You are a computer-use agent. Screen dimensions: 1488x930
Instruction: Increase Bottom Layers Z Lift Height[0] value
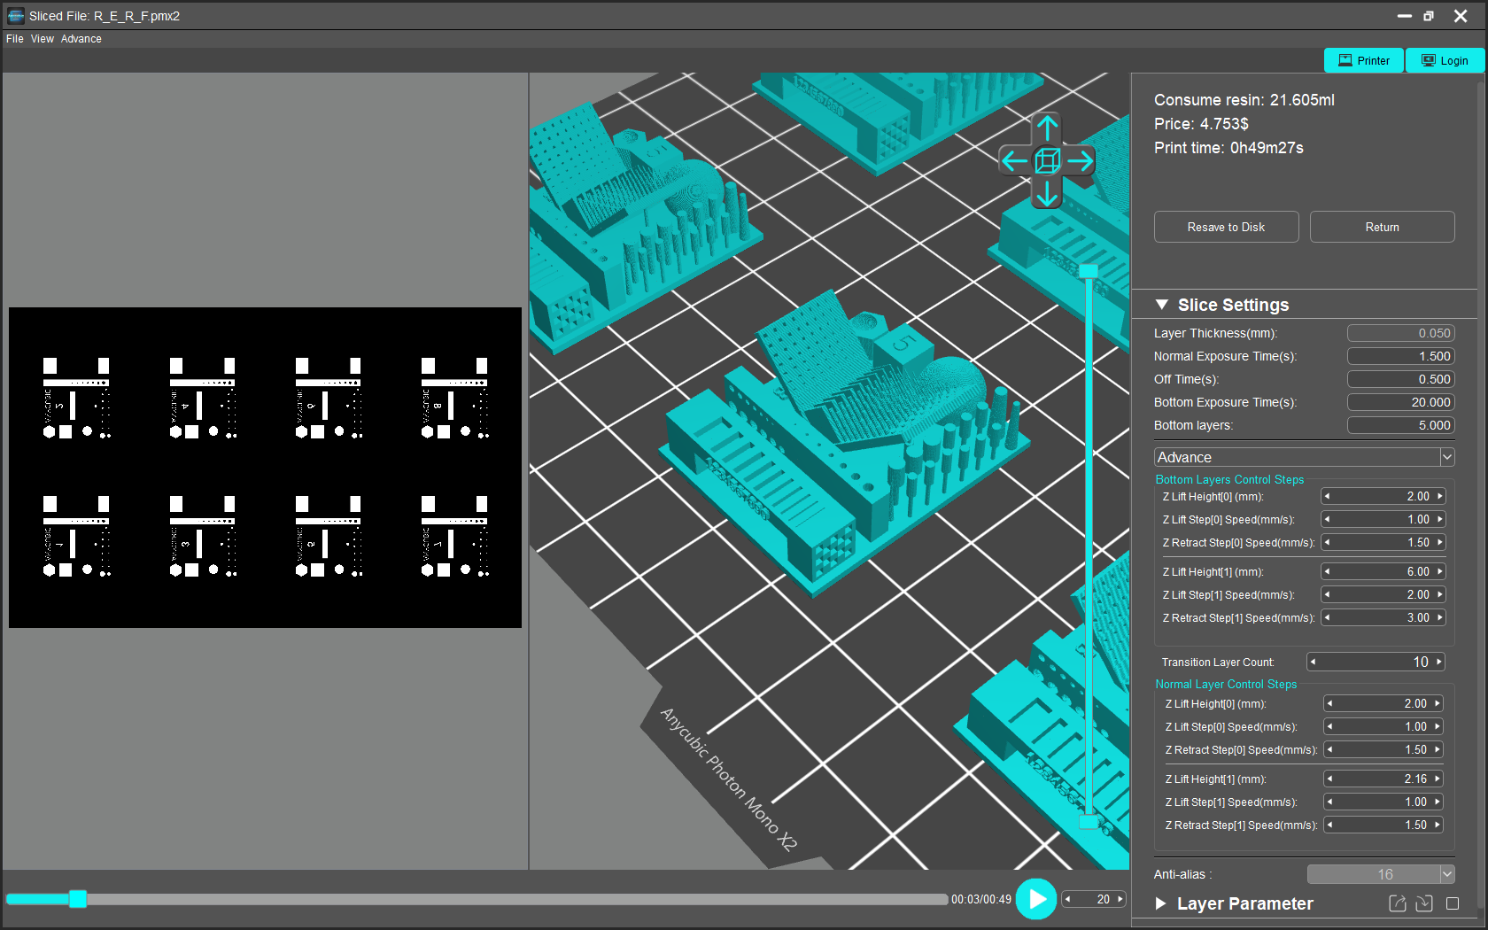coord(1440,496)
